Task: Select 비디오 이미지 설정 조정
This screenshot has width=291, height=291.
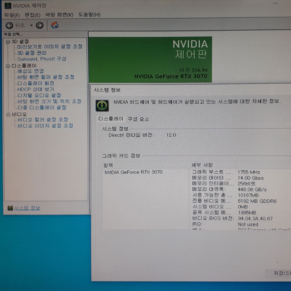Action: tap(45, 125)
